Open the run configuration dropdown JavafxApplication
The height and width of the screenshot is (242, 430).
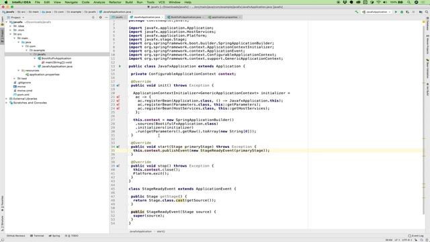coord(376,12)
